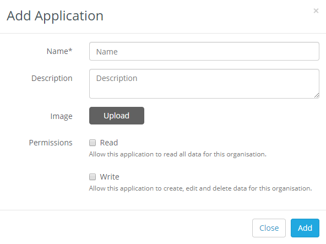Click the Write checkbox label text
The width and height of the screenshot is (326, 244).
pyautogui.click(x=110, y=177)
